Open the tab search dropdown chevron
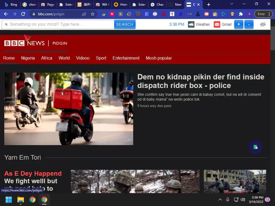The height and width of the screenshot is (206, 275). 232,4
